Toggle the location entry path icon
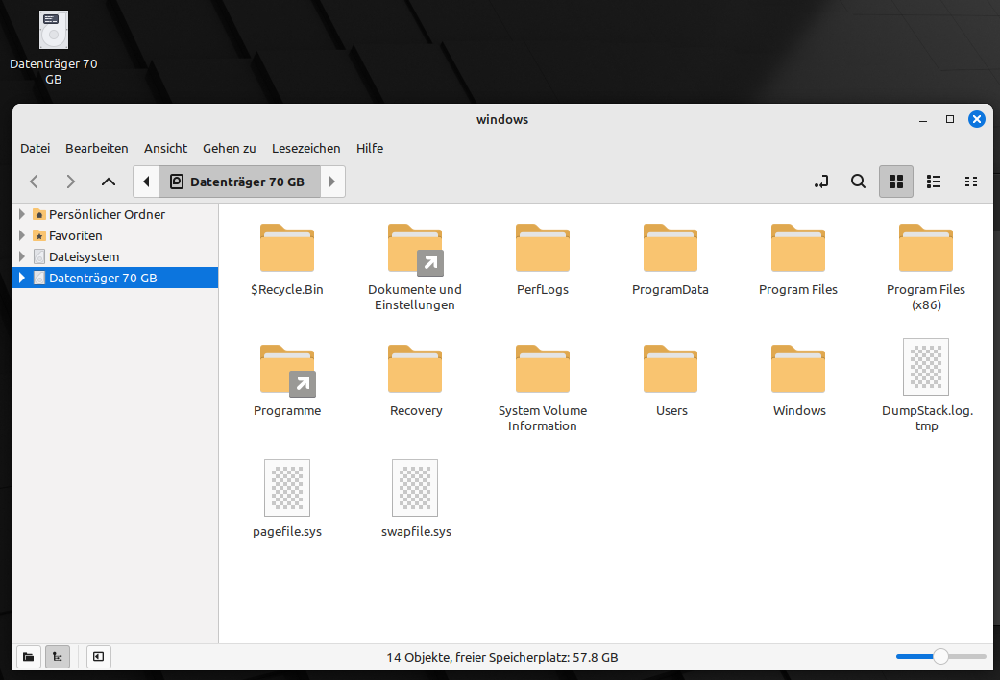Image resolution: width=1000 pixels, height=680 pixels. click(821, 182)
